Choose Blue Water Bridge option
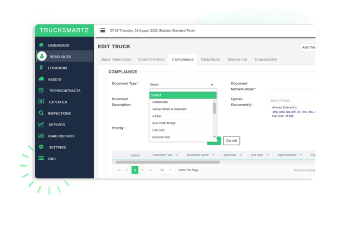The image size is (342, 235). point(181,123)
